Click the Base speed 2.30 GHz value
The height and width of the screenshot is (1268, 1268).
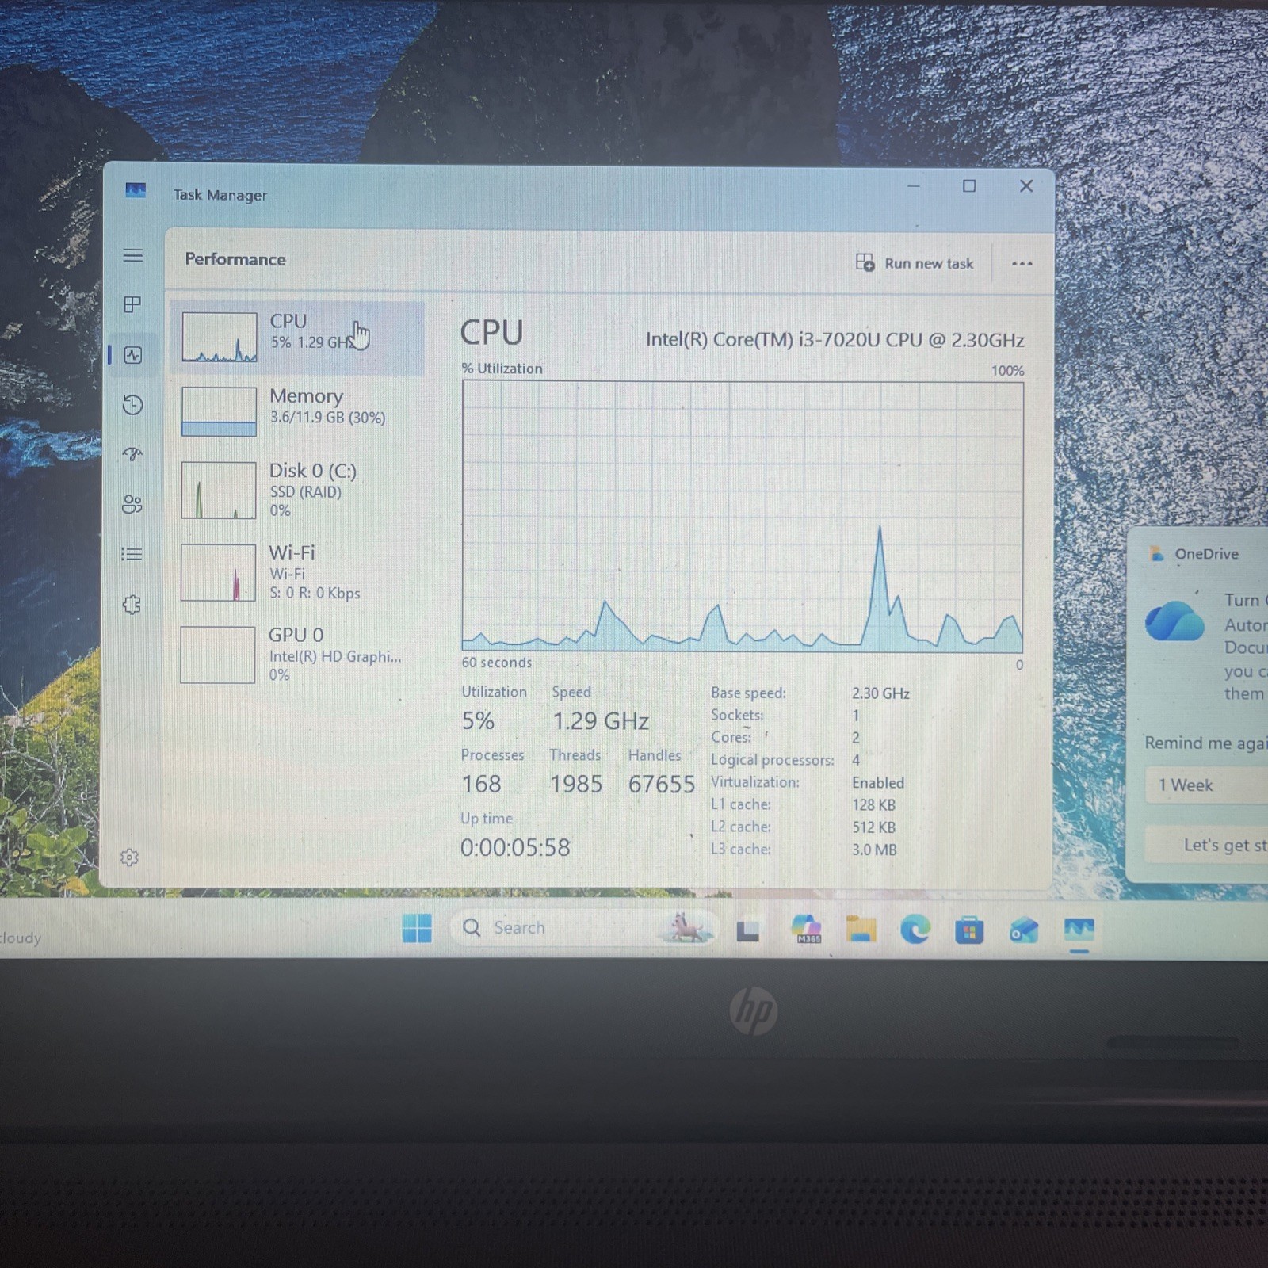coord(880,693)
